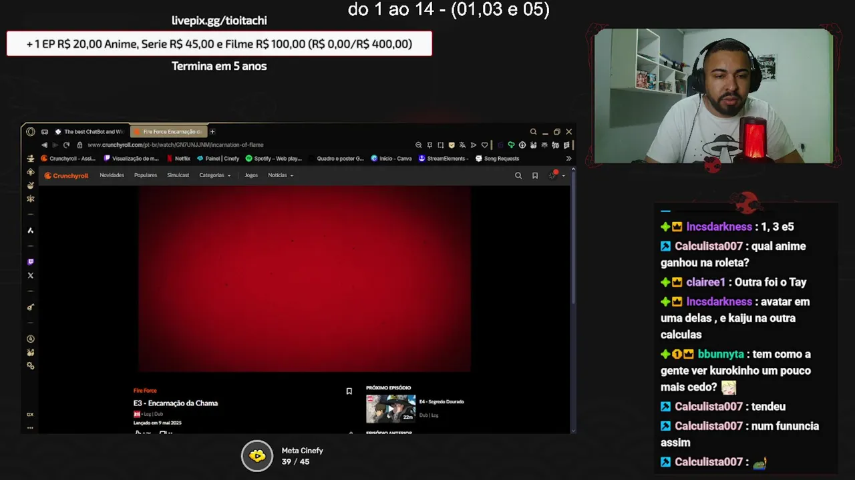Open sidebar history clock icon
This screenshot has width=855, height=480.
coord(30,339)
